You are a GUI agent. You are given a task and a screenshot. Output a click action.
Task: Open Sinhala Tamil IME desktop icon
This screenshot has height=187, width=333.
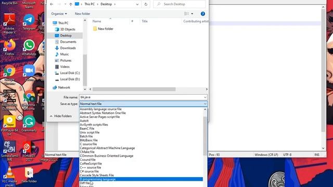pyautogui.click(x=9, y=151)
